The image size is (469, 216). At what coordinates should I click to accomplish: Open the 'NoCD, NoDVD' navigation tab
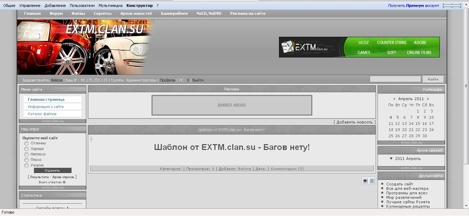coord(209,13)
